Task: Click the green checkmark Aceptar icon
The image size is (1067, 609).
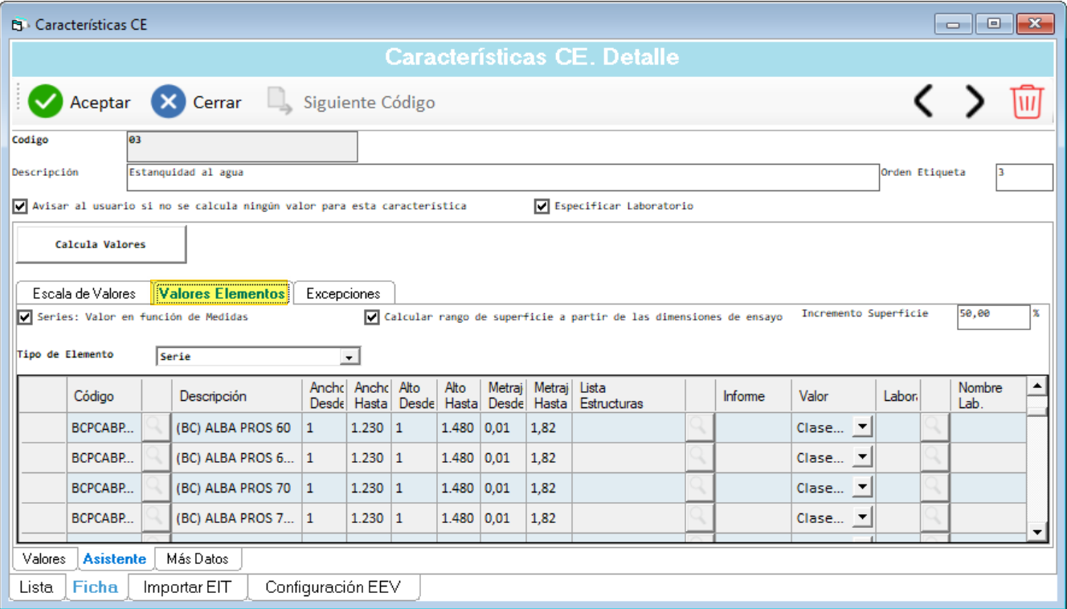Action: pyautogui.click(x=46, y=103)
